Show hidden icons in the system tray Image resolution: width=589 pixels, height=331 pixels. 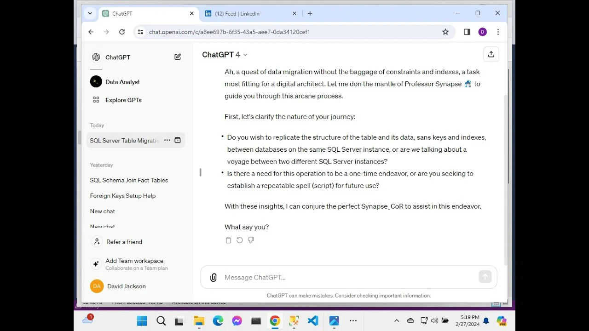tap(397, 321)
